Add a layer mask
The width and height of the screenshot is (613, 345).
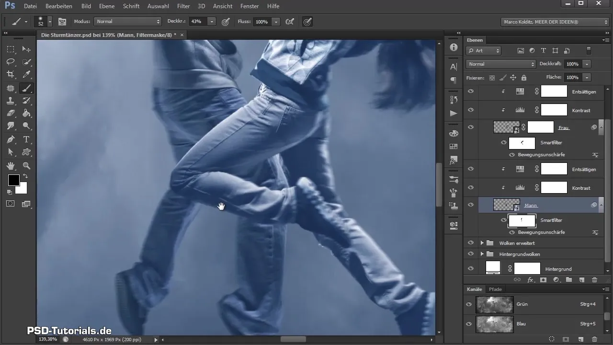pyautogui.click(x=543, y=279)
